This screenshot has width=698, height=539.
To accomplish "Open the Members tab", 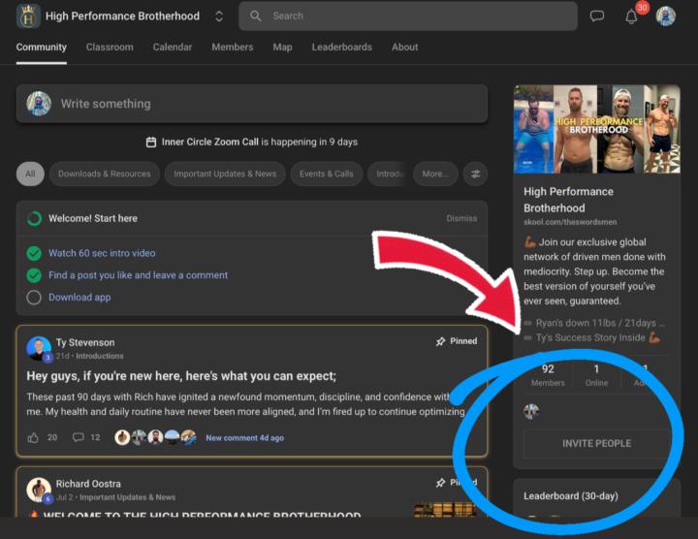I will 233,48.
